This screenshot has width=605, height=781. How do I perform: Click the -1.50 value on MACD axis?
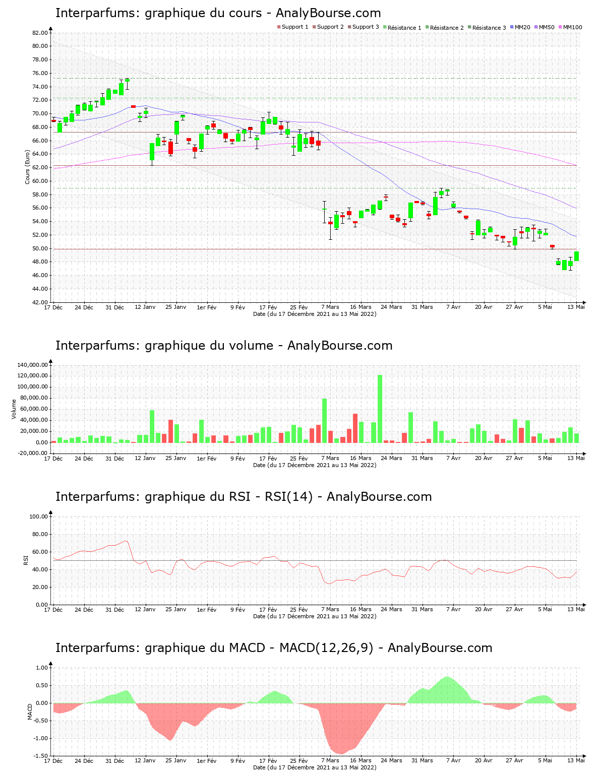click(42, 756)
